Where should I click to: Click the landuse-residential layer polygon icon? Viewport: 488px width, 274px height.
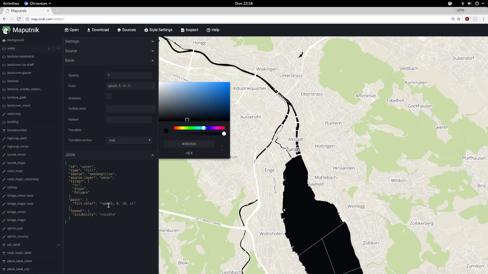(4, 57)
